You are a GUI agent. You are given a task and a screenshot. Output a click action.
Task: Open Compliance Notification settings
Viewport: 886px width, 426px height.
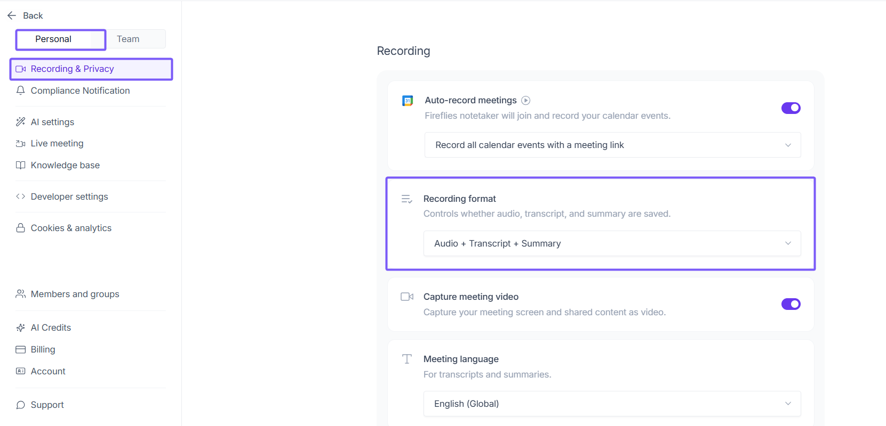coord(80,91)
